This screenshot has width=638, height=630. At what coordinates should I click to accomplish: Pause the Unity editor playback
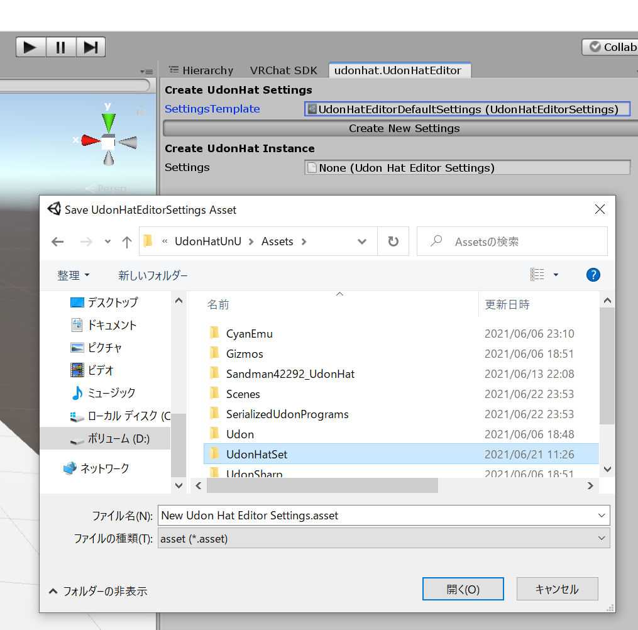click(x=60, y=47)
